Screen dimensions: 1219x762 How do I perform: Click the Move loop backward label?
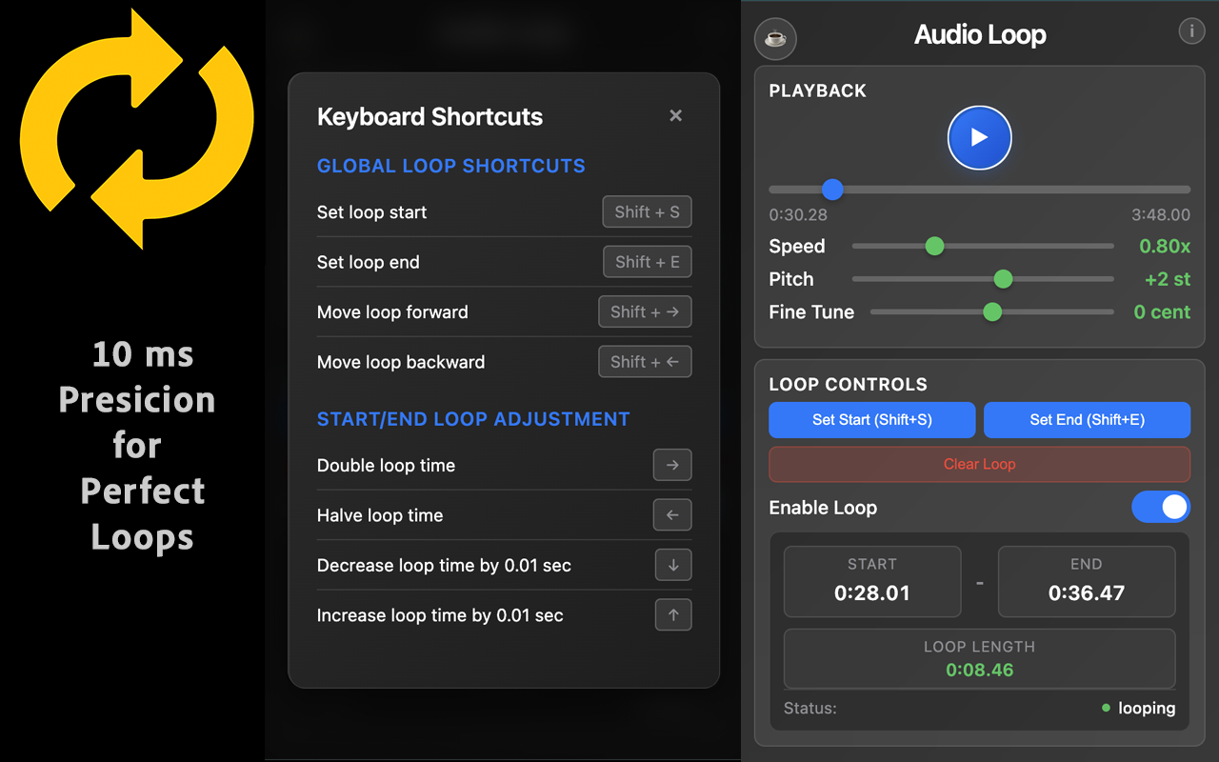click(x=401, y=362)
